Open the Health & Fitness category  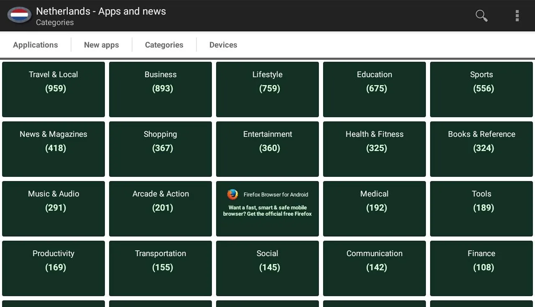[x=374, y=149]
